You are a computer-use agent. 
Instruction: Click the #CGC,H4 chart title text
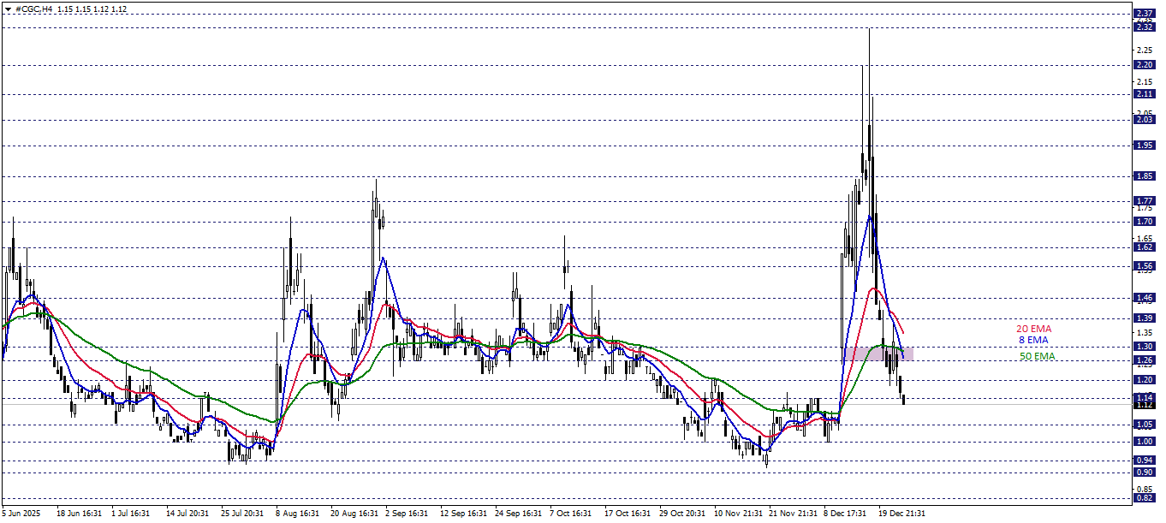[35, 8]
